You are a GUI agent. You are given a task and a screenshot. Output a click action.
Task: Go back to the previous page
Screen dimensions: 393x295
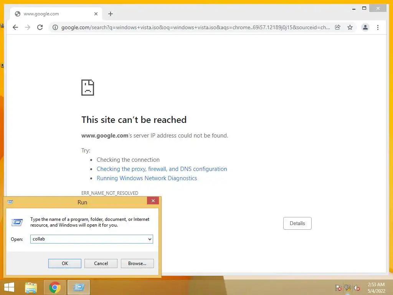[x=15, y=27]
